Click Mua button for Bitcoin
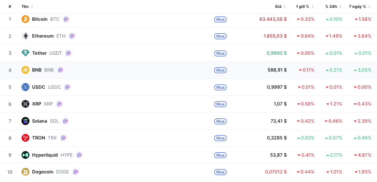Viewport: 377px width, 182px height. coord(220,19)
